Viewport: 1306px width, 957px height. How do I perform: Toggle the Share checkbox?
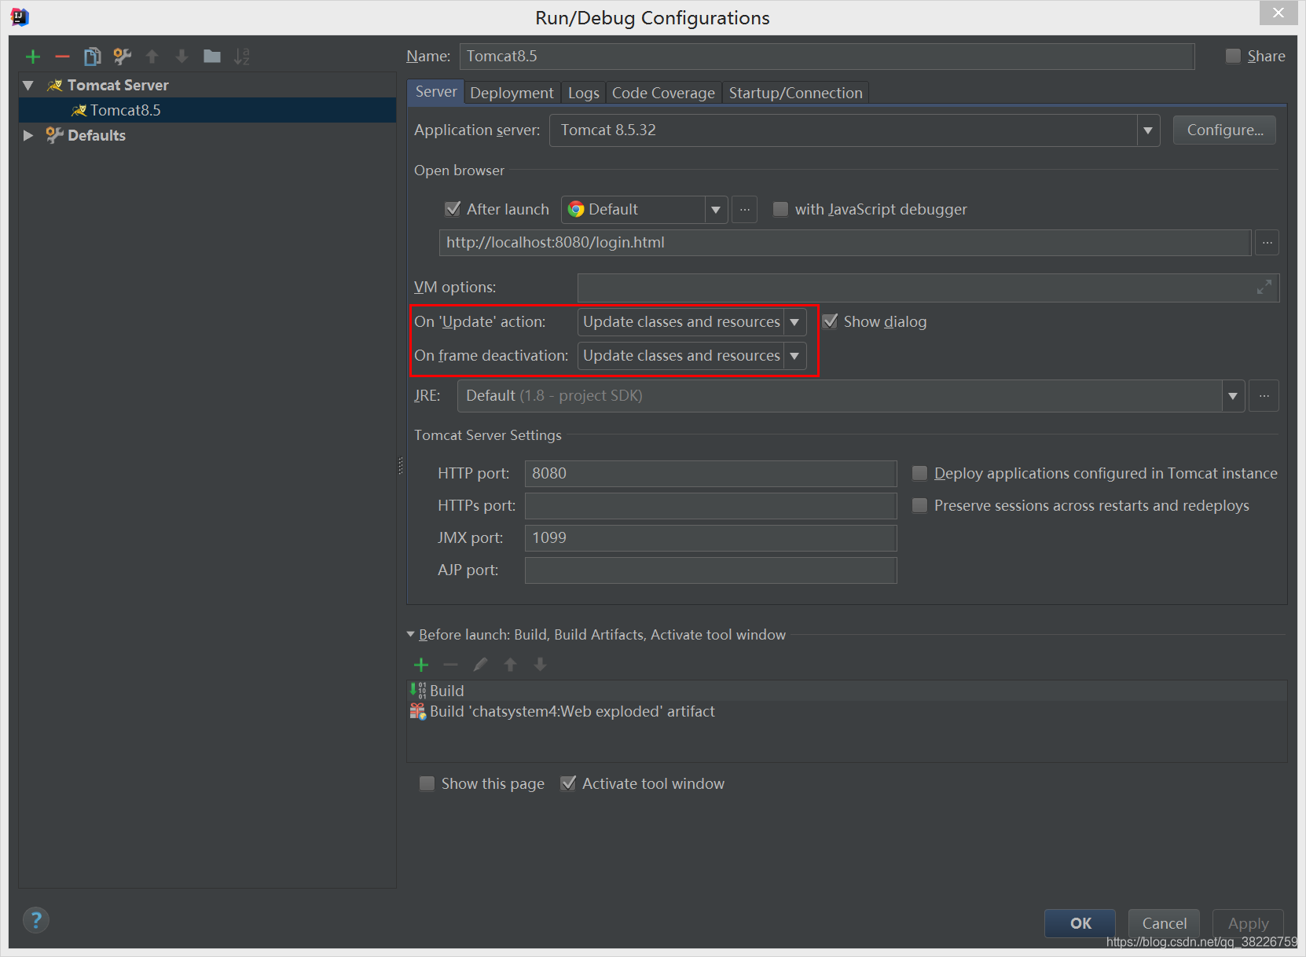pos(1233,56)
